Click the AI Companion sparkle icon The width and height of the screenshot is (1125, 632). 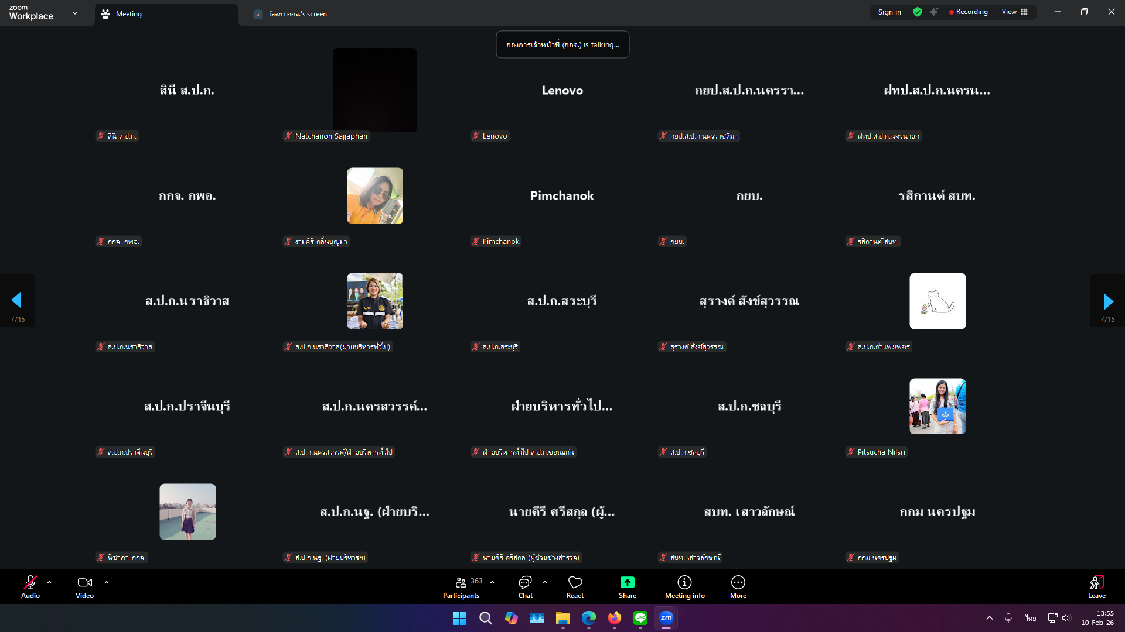pos(934,12)
